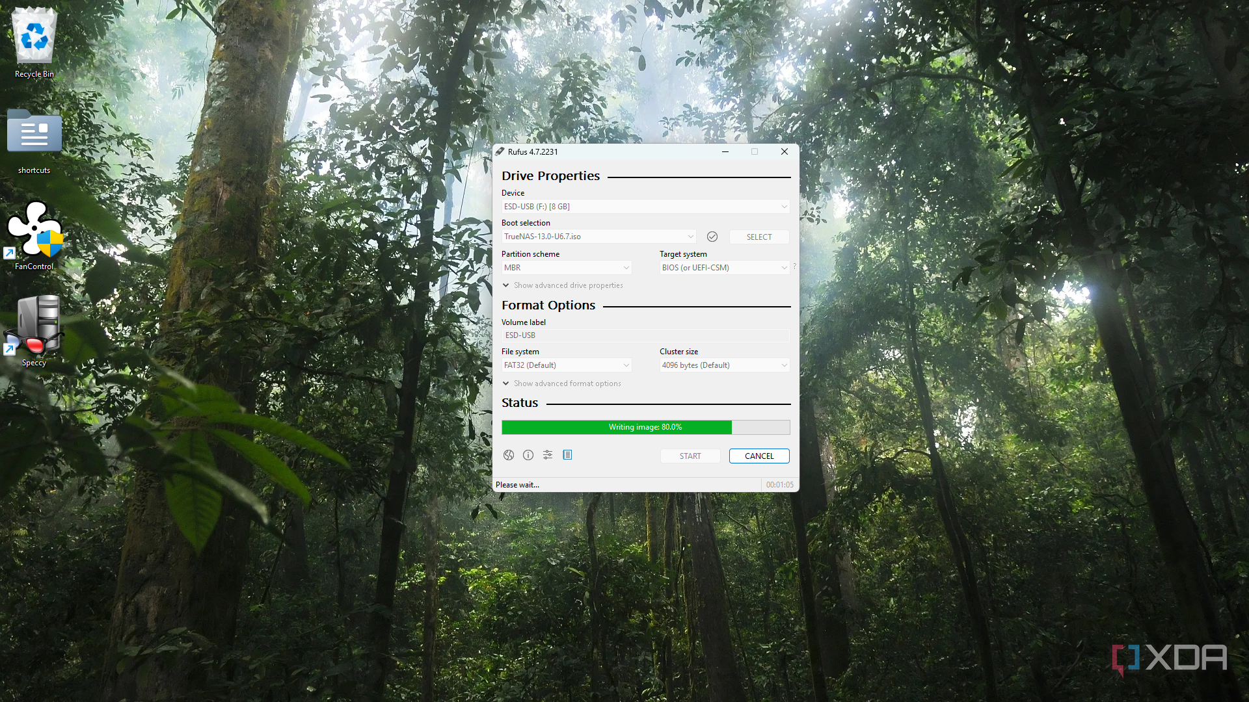
Task: Expand Show advanced format options
Action: [x=562, y=383]
